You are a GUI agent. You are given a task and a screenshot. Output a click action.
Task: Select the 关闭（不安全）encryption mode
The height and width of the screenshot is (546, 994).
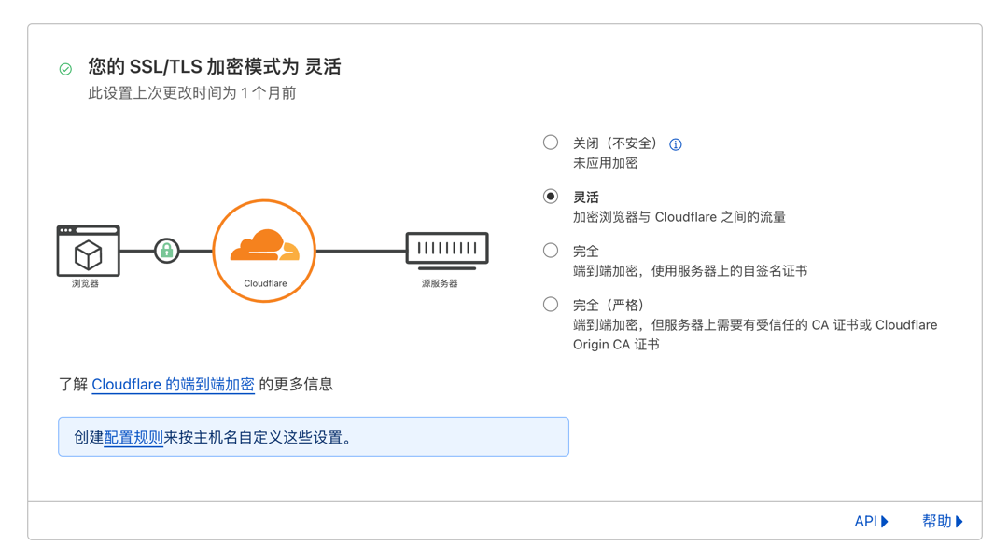coord(551,142)
